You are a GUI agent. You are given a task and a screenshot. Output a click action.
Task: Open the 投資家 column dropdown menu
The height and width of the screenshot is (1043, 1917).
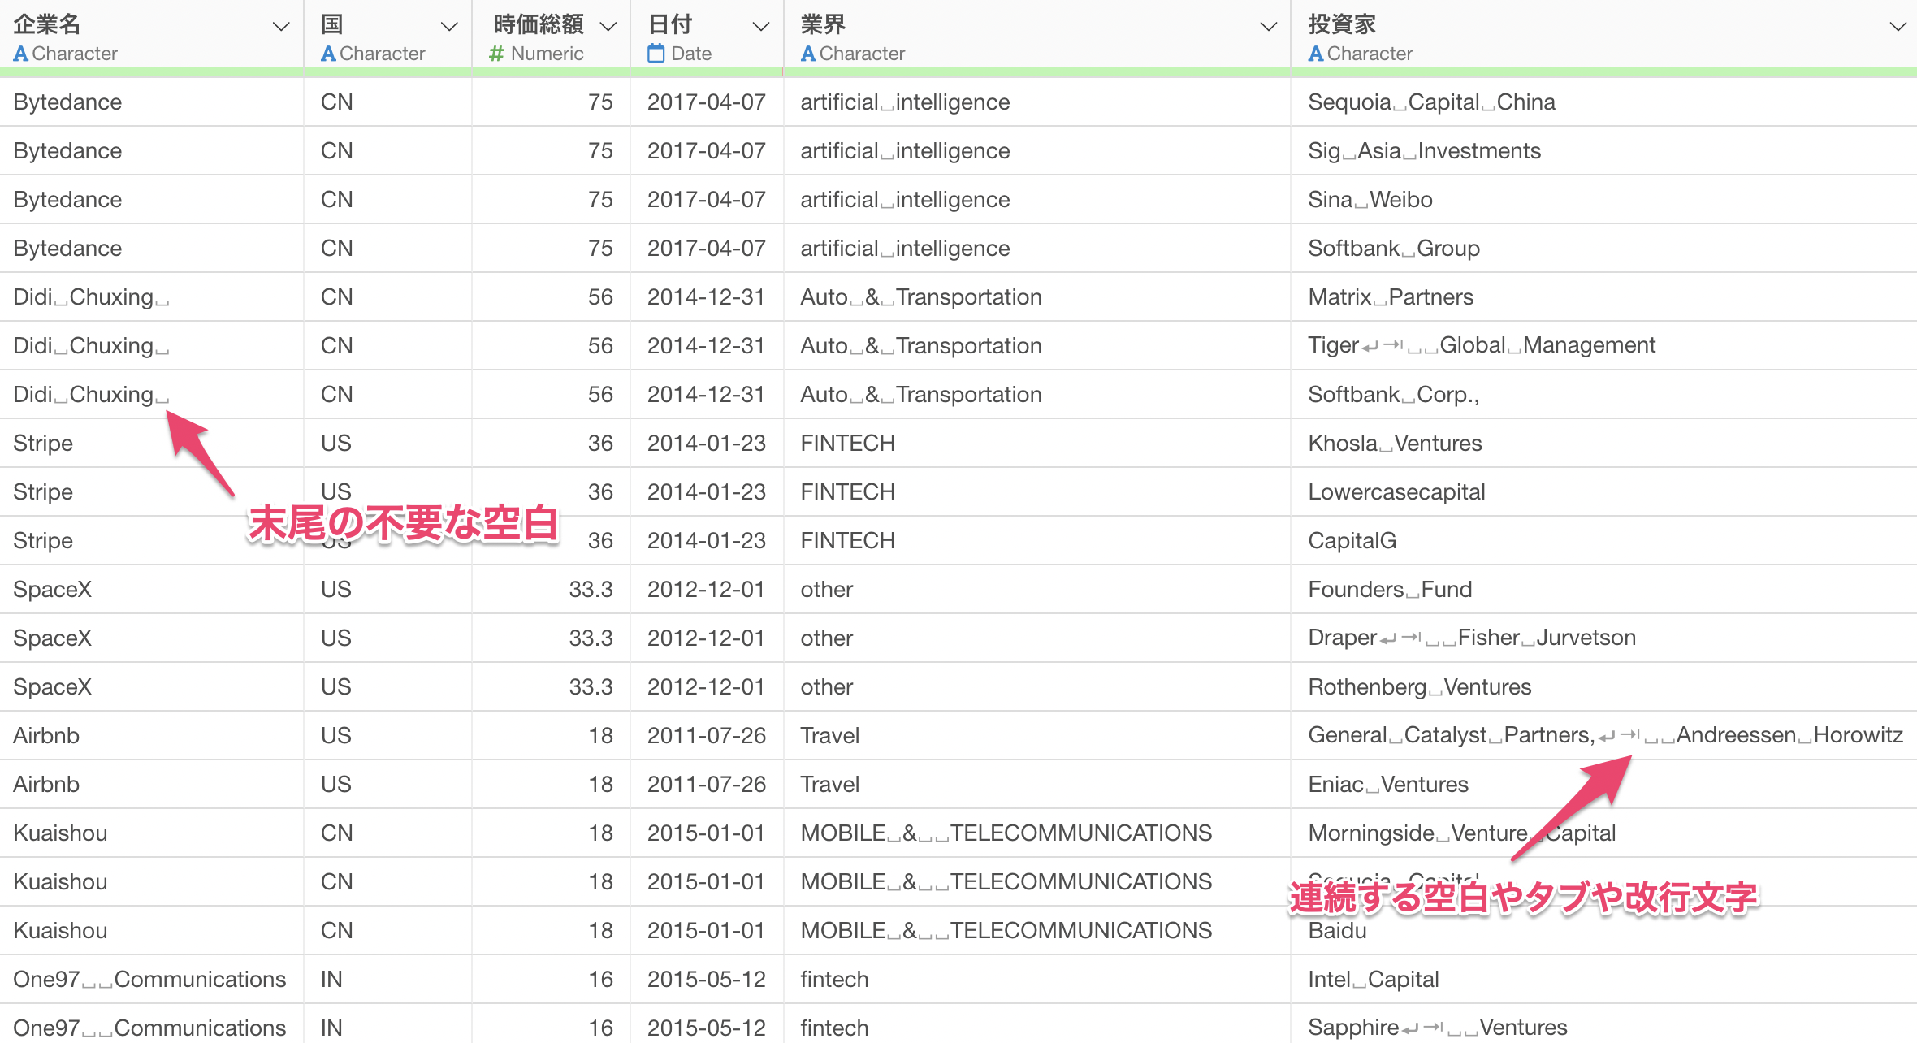tap(1898, 27)
